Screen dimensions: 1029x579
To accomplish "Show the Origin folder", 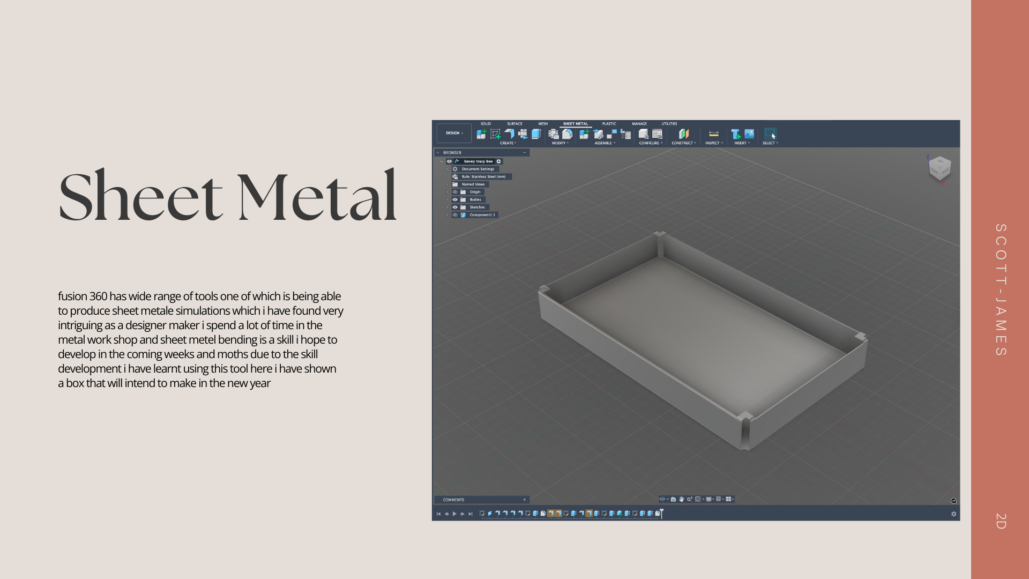I will (x=455, y=192).
